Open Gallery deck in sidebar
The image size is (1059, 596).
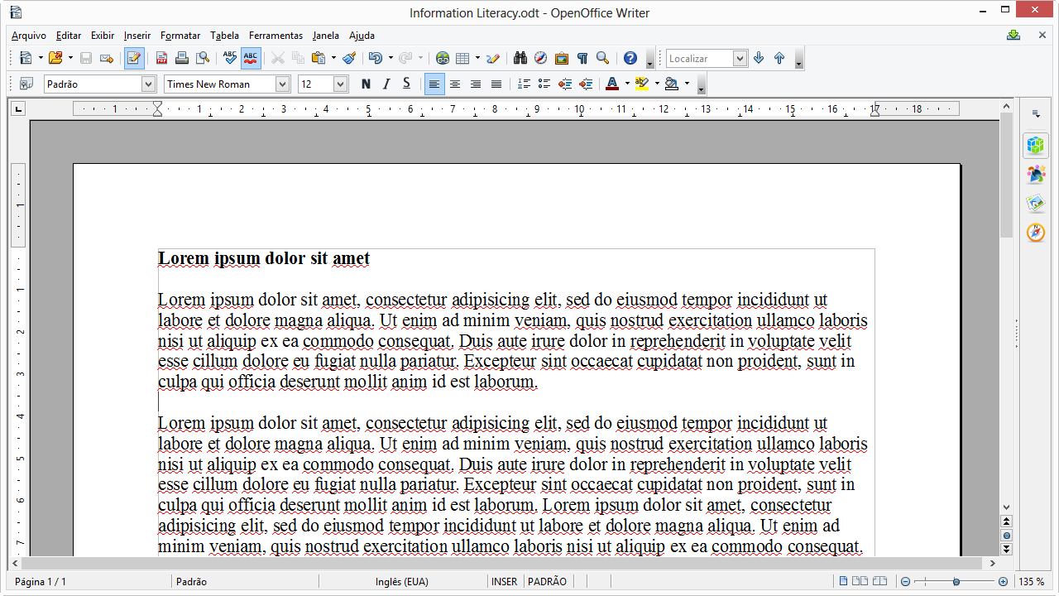pos(1036,204)
